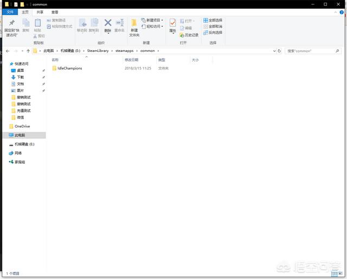Screen dimensions: 347x279
Task: Click the 删除 delete X icon
Action: [x=107, y=23]
